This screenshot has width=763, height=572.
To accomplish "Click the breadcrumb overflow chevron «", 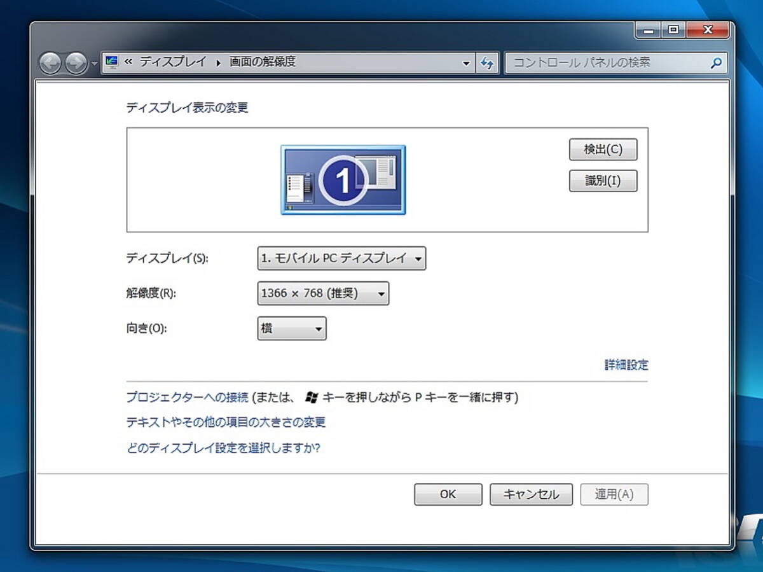I will click(x=128, y=62).
